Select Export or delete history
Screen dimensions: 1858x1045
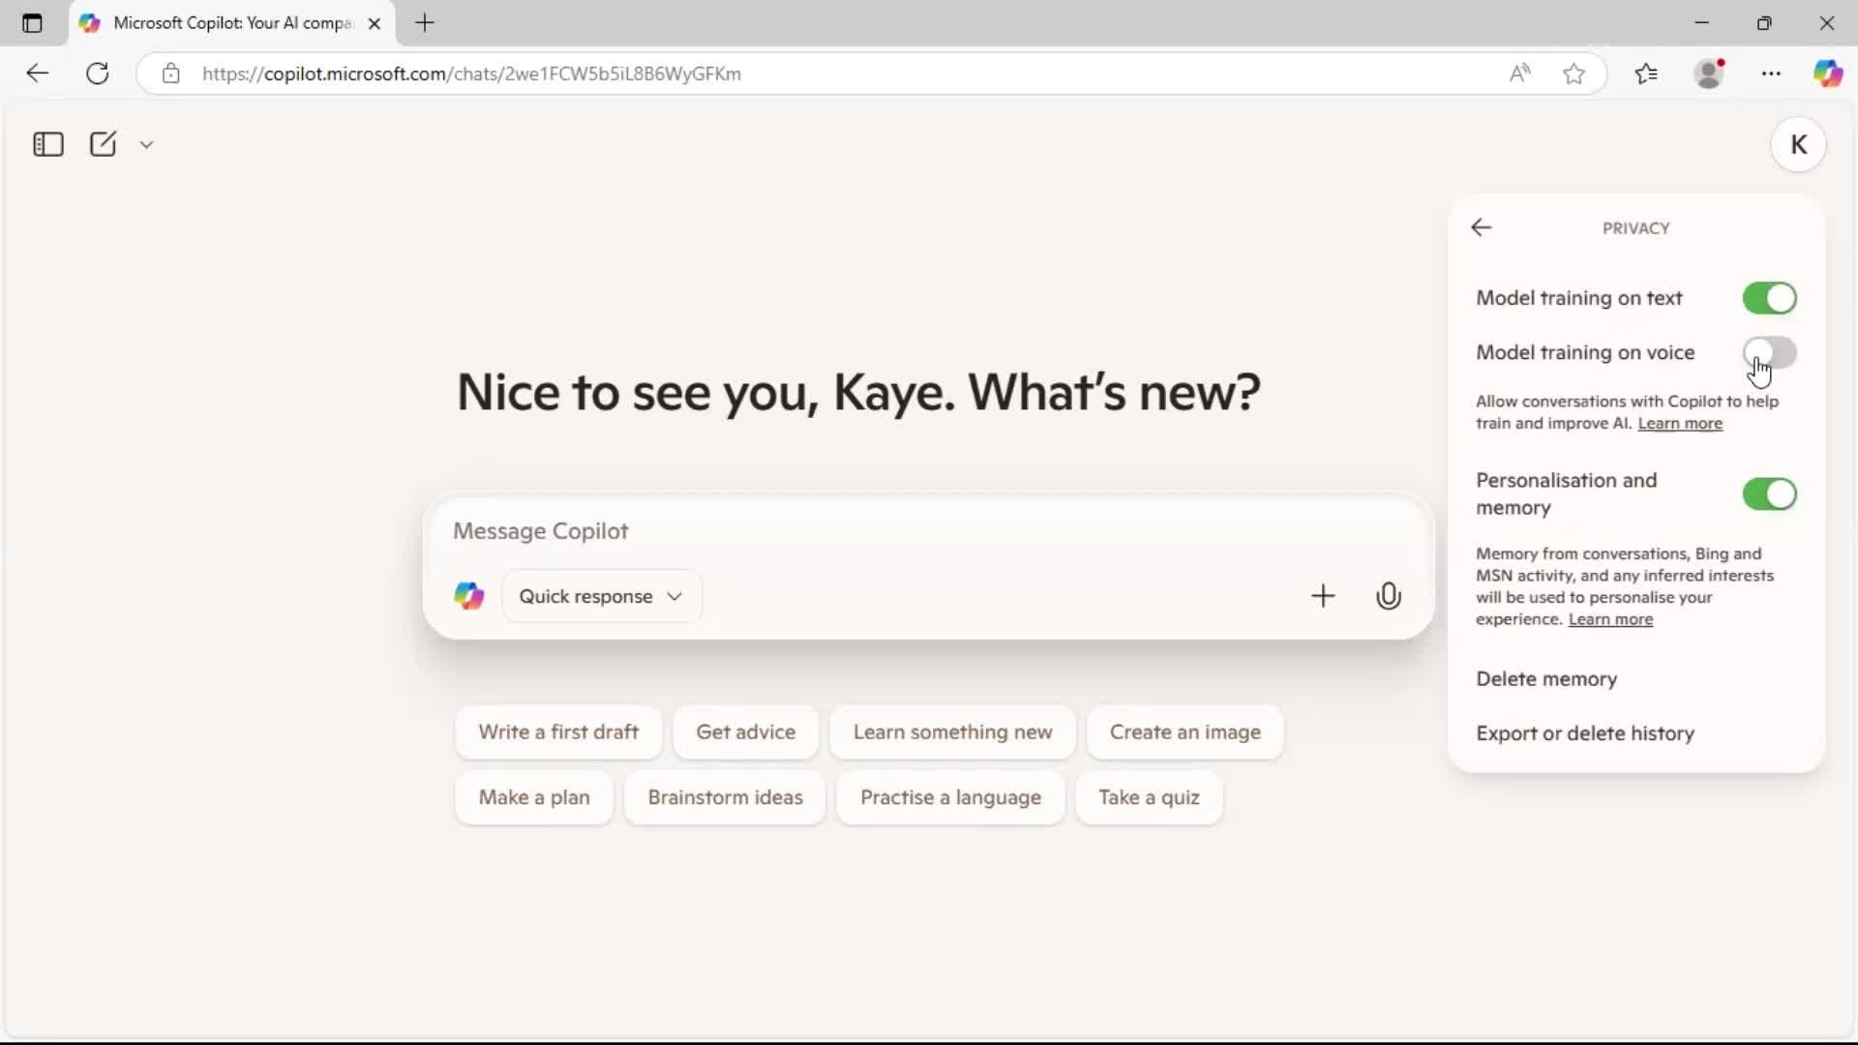tap(1585, 733)
